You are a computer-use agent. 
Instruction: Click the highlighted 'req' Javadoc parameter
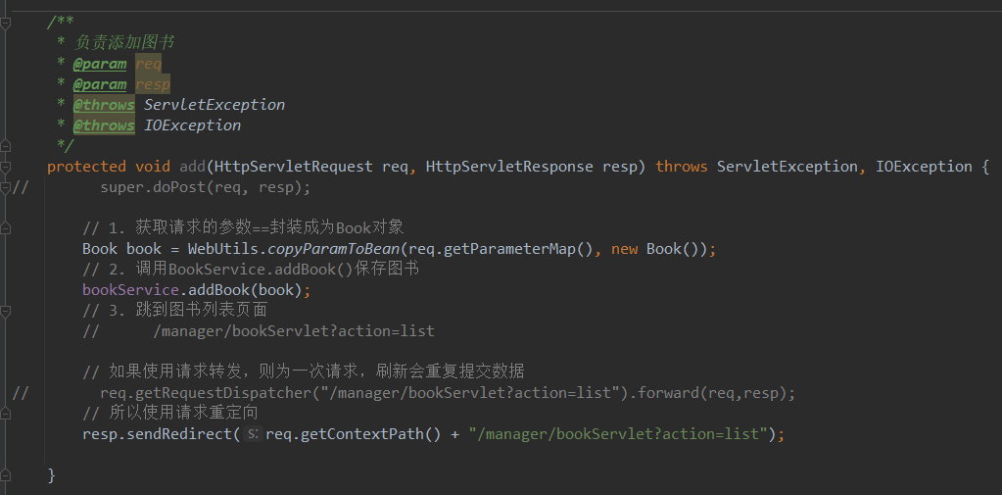pyautogui.click(x=148, y=64)
